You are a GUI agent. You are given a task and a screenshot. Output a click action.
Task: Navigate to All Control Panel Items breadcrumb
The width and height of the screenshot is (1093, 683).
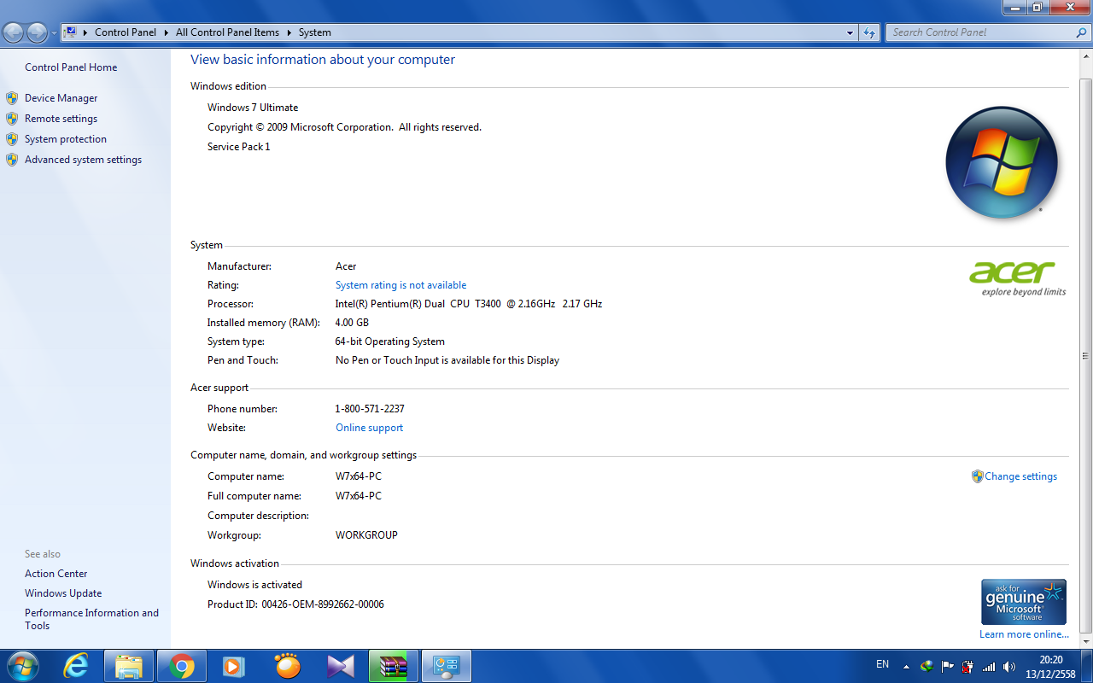[227, 32]
